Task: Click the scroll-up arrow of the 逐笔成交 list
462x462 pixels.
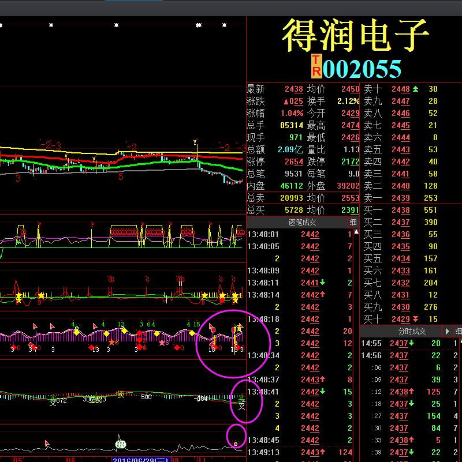Action: 356,232
